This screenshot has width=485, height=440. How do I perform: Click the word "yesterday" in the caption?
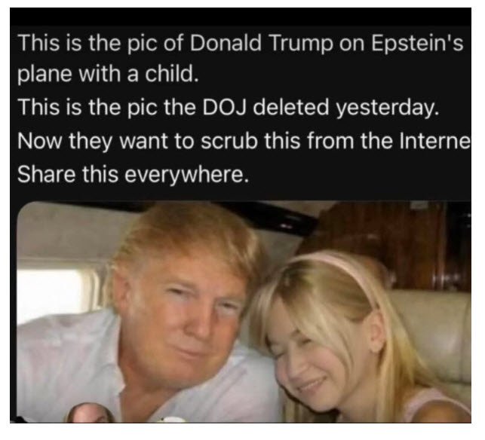point(385,108)
